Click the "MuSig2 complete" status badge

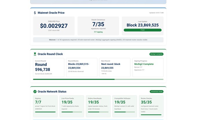click(156, 54)
